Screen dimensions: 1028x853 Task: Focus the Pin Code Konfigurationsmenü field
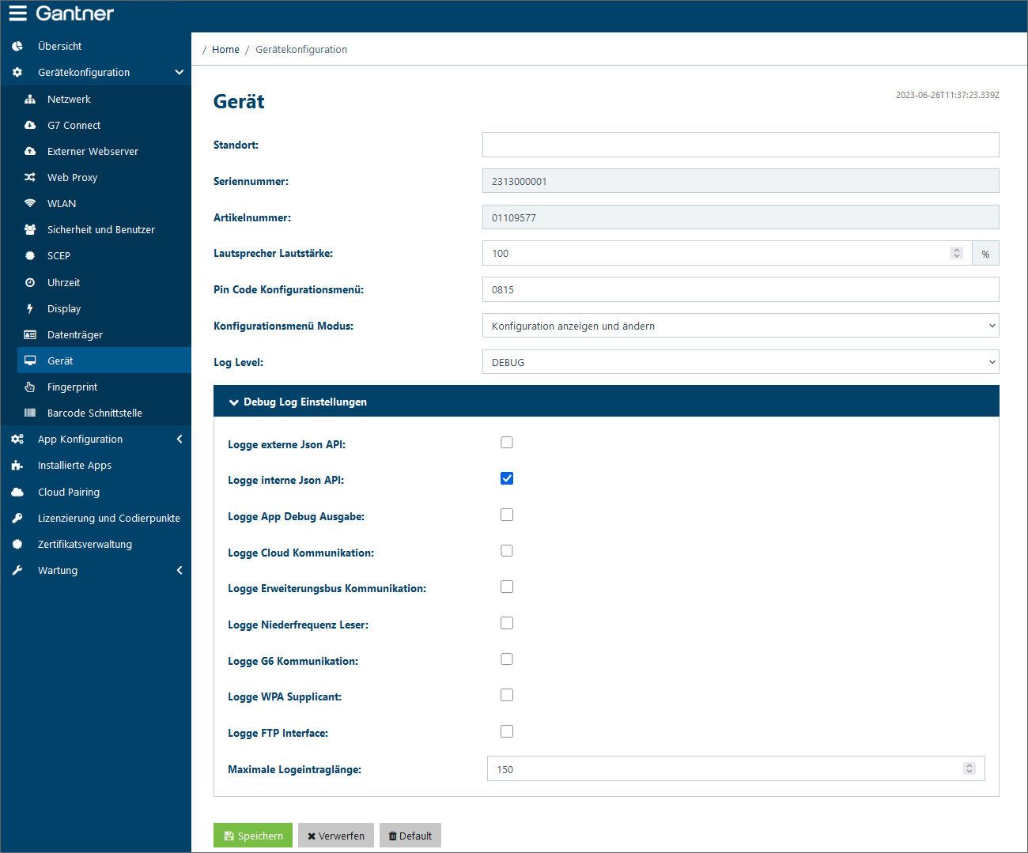point(740,289)
